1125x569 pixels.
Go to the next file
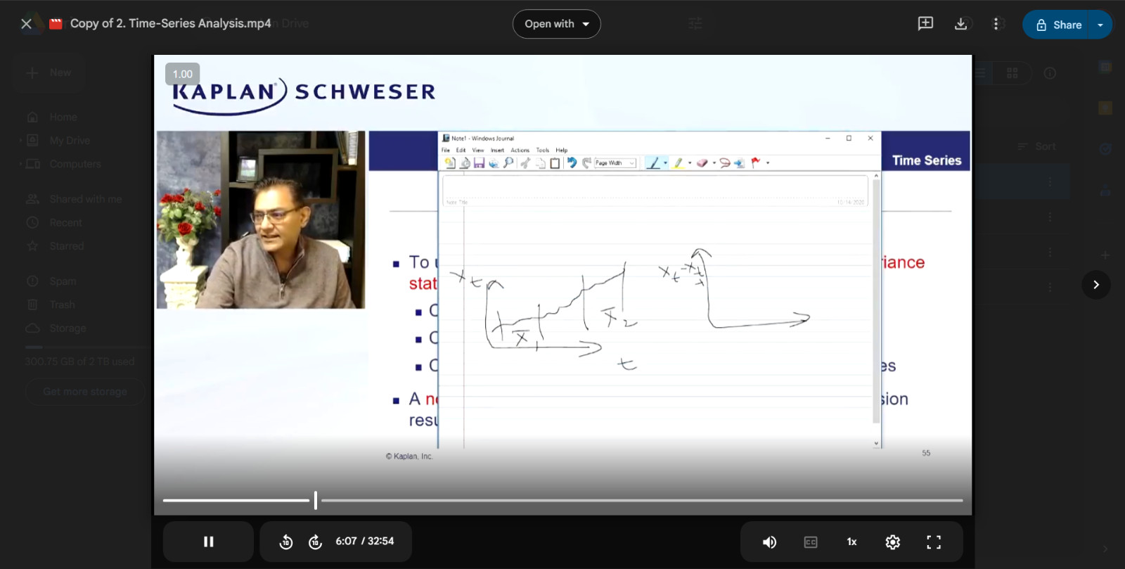click(1096, 285)
